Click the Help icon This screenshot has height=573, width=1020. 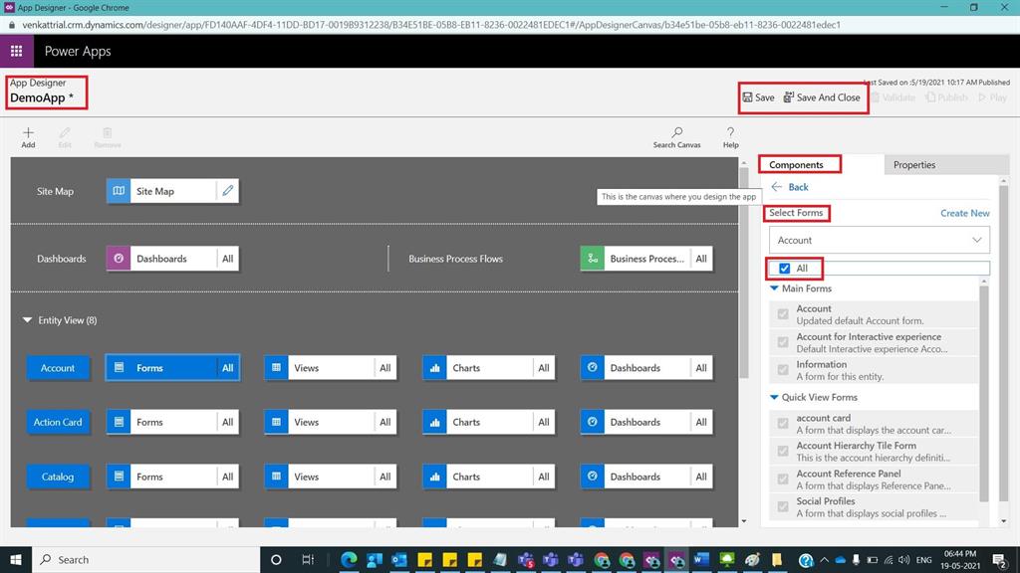(x=730, y=135)
